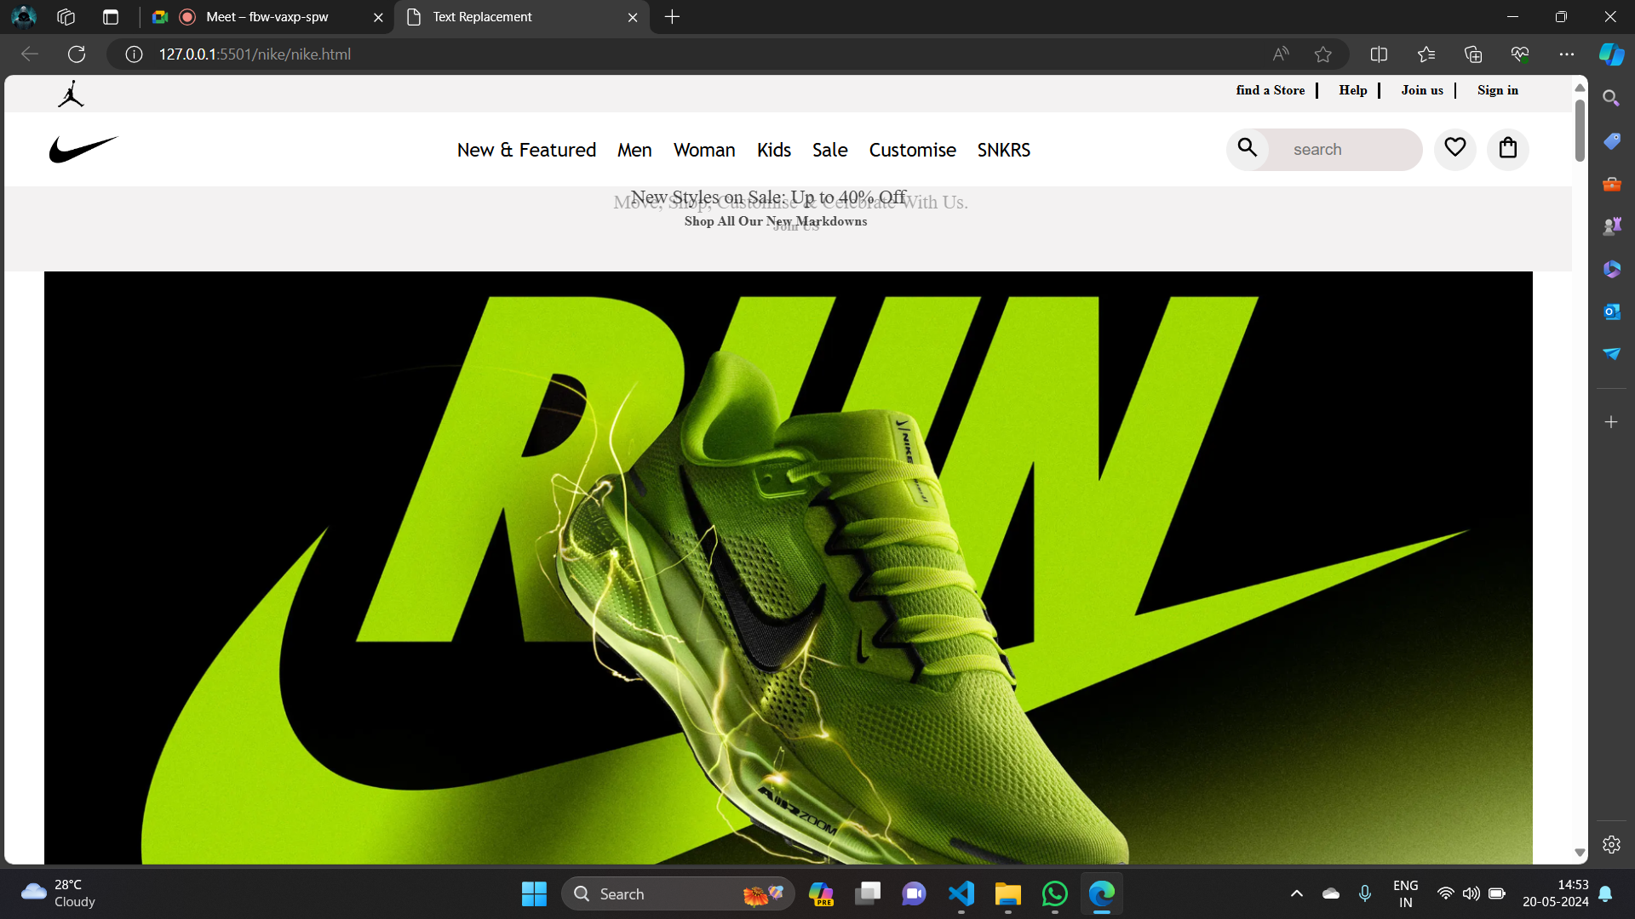The height and width of the screenshot is (919, 1635).
Task: Reload the page with refresh button
Action: [x=77, y=54]
